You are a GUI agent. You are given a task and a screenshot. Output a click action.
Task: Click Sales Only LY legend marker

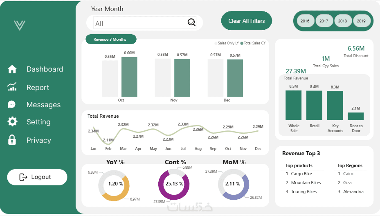pyautogui.click(x=216, y=43)
